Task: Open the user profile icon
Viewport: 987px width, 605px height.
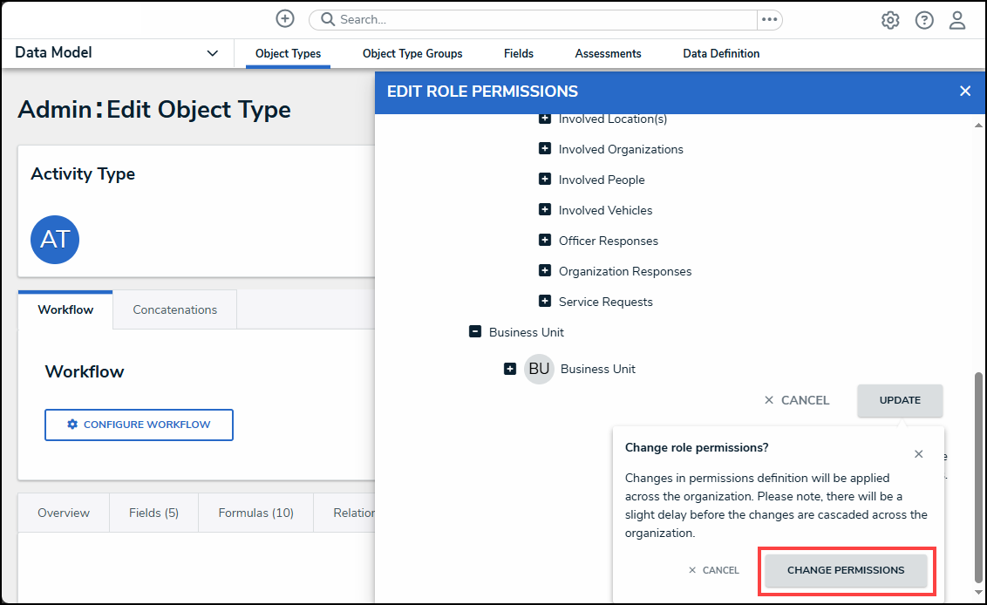Action: (x=957, y=20)
